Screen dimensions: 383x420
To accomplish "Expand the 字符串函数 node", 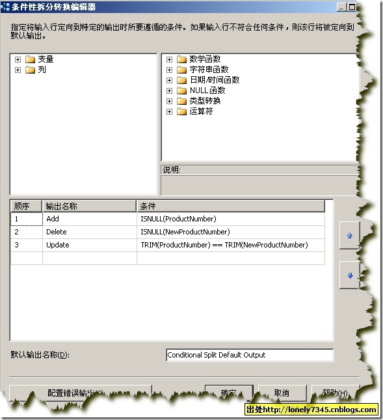I will 169,70.
